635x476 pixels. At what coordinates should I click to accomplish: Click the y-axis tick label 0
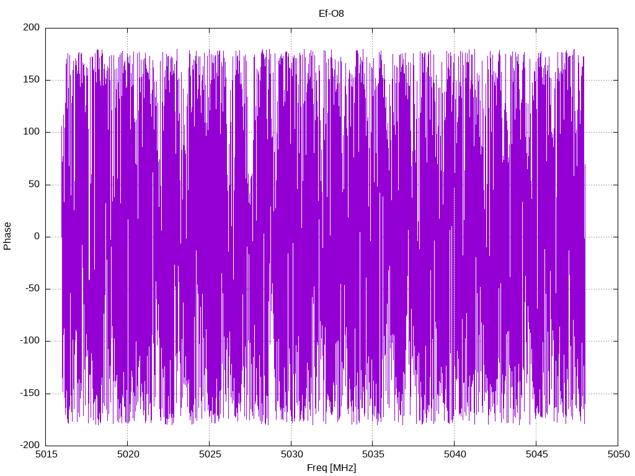(37, 236)
